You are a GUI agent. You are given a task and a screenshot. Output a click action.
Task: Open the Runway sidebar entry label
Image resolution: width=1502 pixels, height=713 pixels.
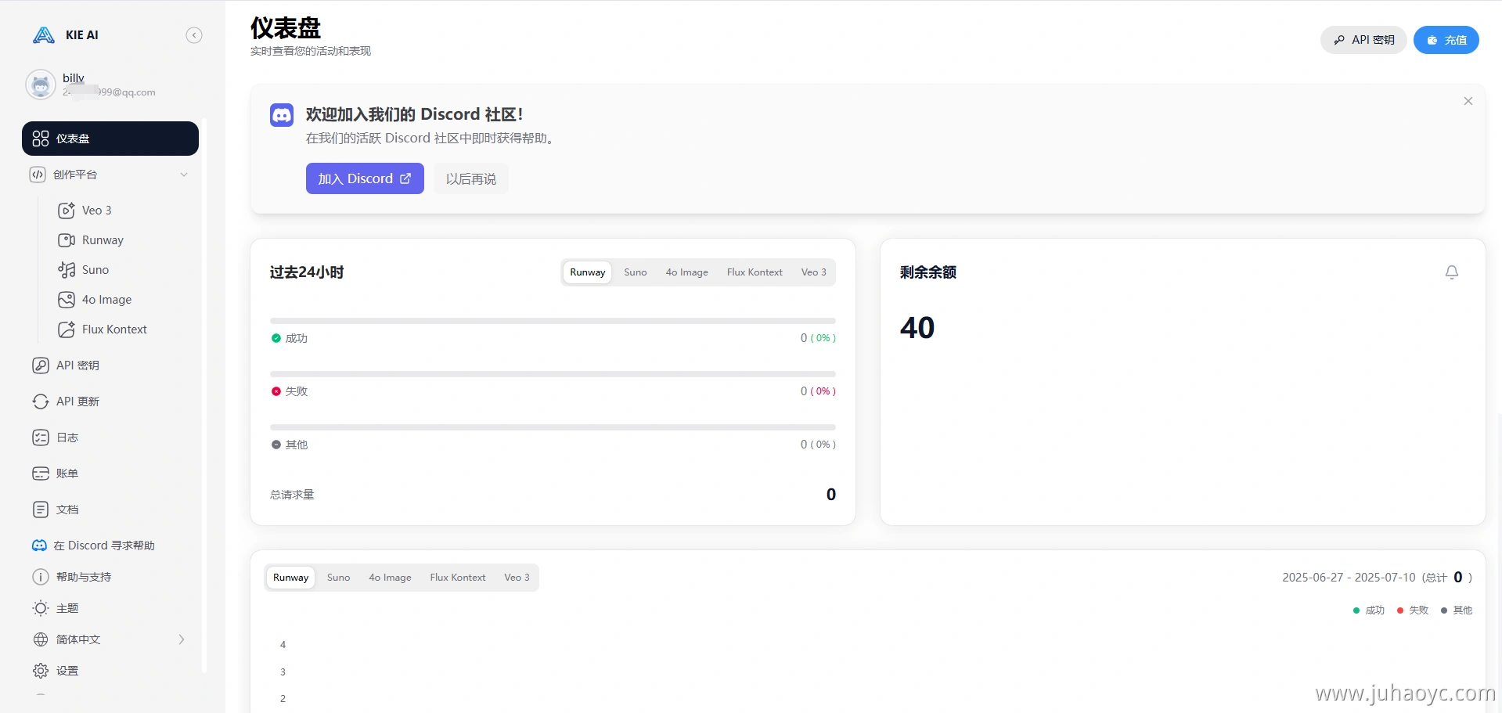pyautogui.click(x=103, y=240)
